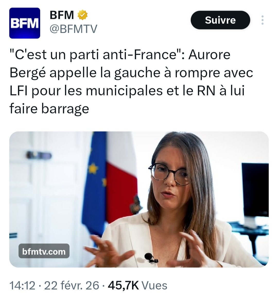Open the BFM display name

(62, 15)
